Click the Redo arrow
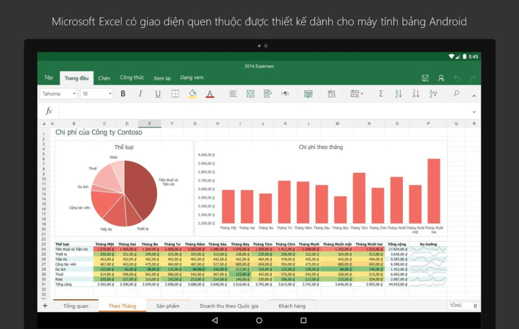The height and width of the screenshot is (329, 519). [x=473, y=78]
